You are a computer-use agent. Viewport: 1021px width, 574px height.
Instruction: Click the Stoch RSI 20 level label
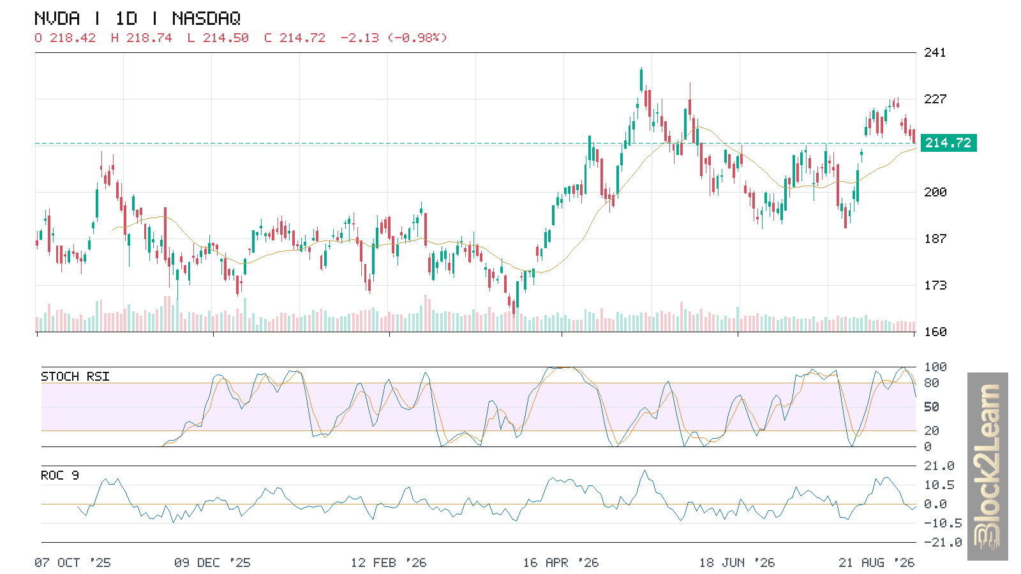931,430
